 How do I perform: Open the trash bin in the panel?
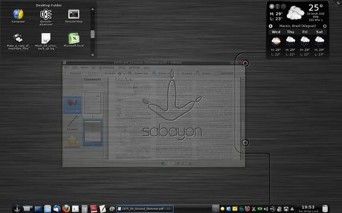(x=325, y=209)
